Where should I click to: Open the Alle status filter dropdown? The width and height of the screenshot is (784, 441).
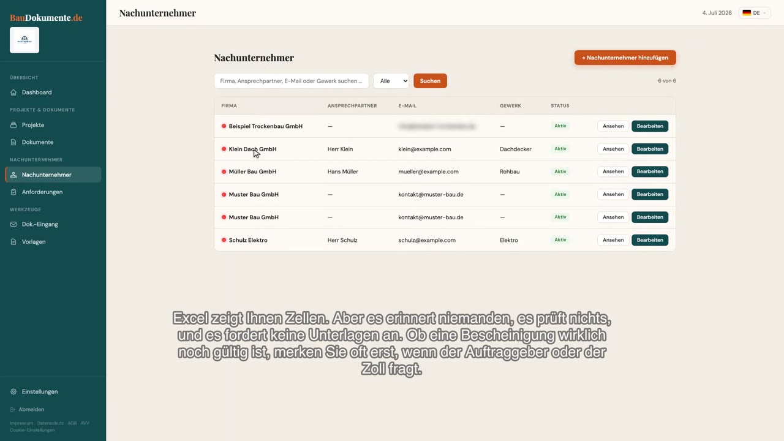coord(391,81)
